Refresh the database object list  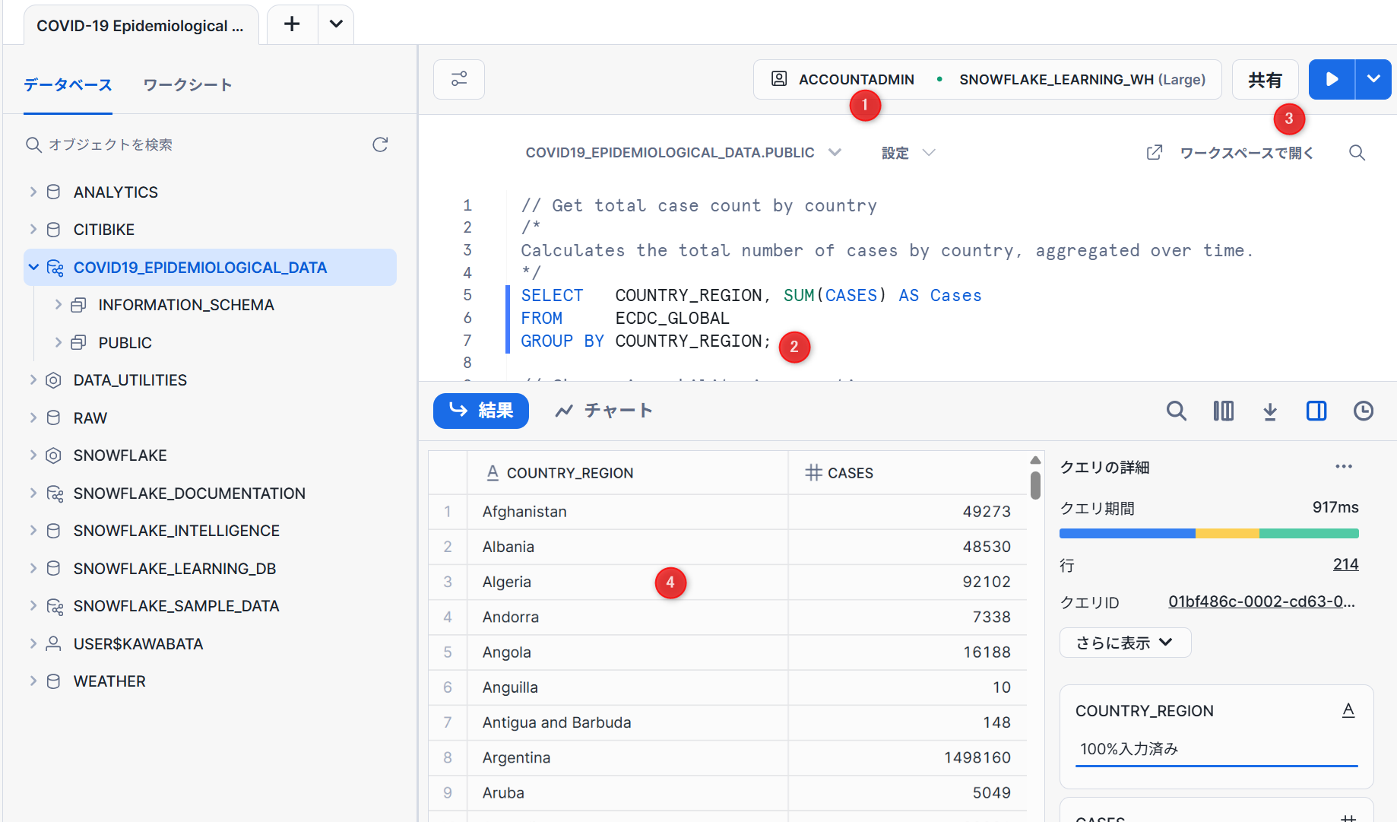click(x=381, y=144)
